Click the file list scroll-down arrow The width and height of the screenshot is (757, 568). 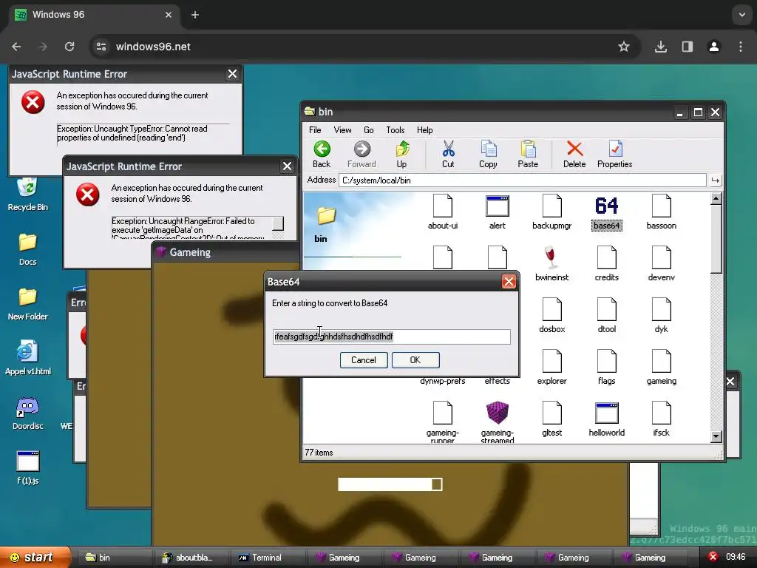716,436
